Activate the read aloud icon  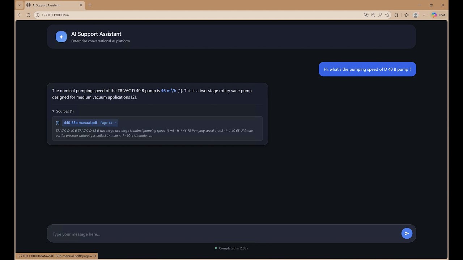(380, 15)
